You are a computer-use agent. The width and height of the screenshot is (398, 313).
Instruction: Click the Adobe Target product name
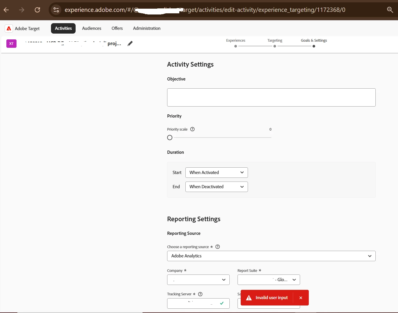click(27, 28)
